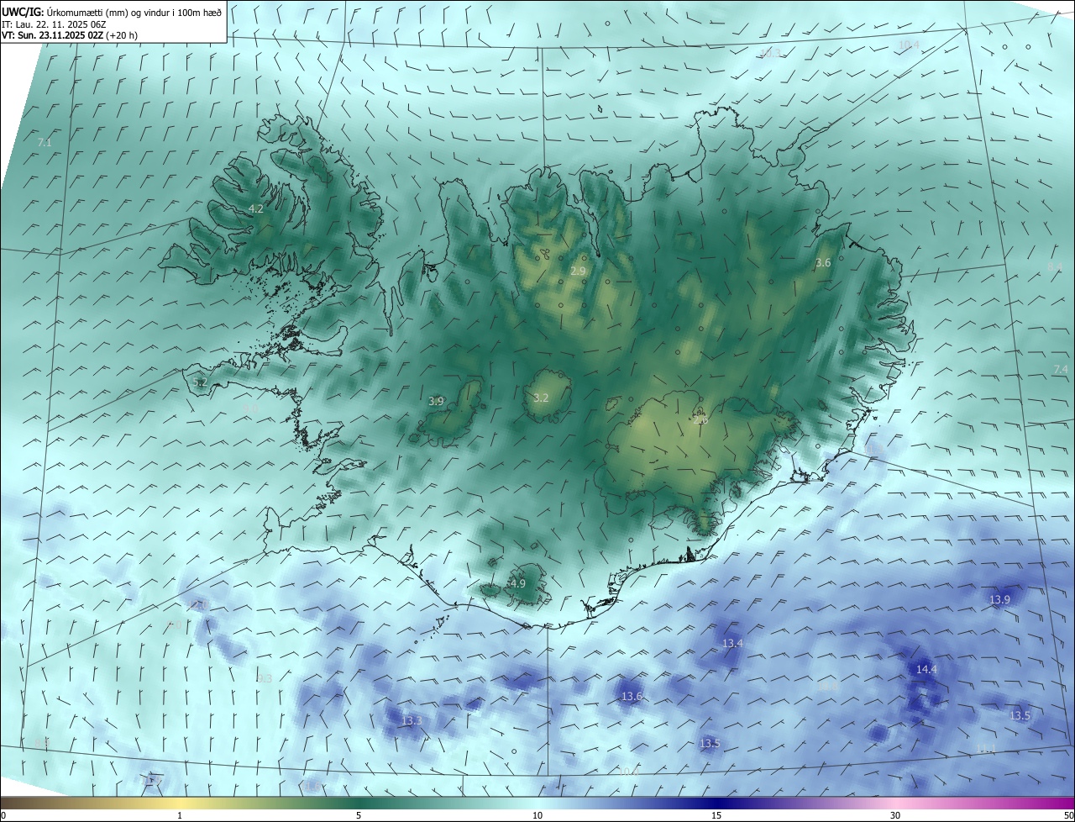Screen dimensions: 1075x822
Task: Click the 3.6 value label
Action: 823,263
